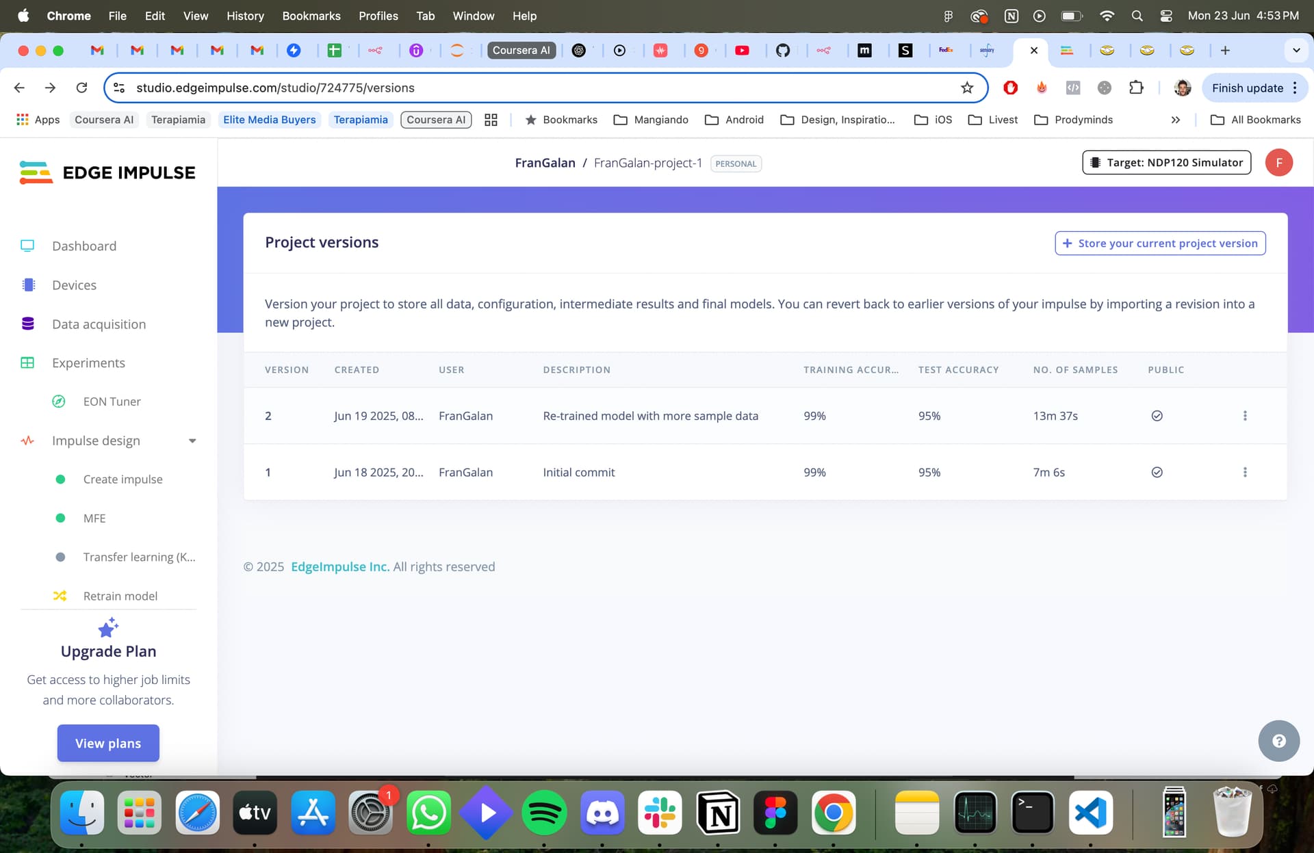Image resolution: width=1314 pixels, height=853 pixels.
Task: Launch Spotify from the Dock
Action: tap(544, 813)
